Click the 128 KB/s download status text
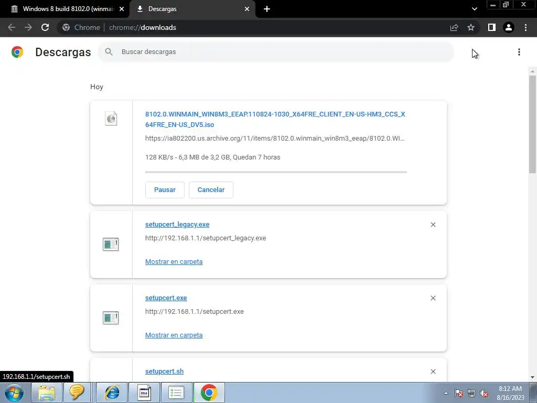 point(213,157)
